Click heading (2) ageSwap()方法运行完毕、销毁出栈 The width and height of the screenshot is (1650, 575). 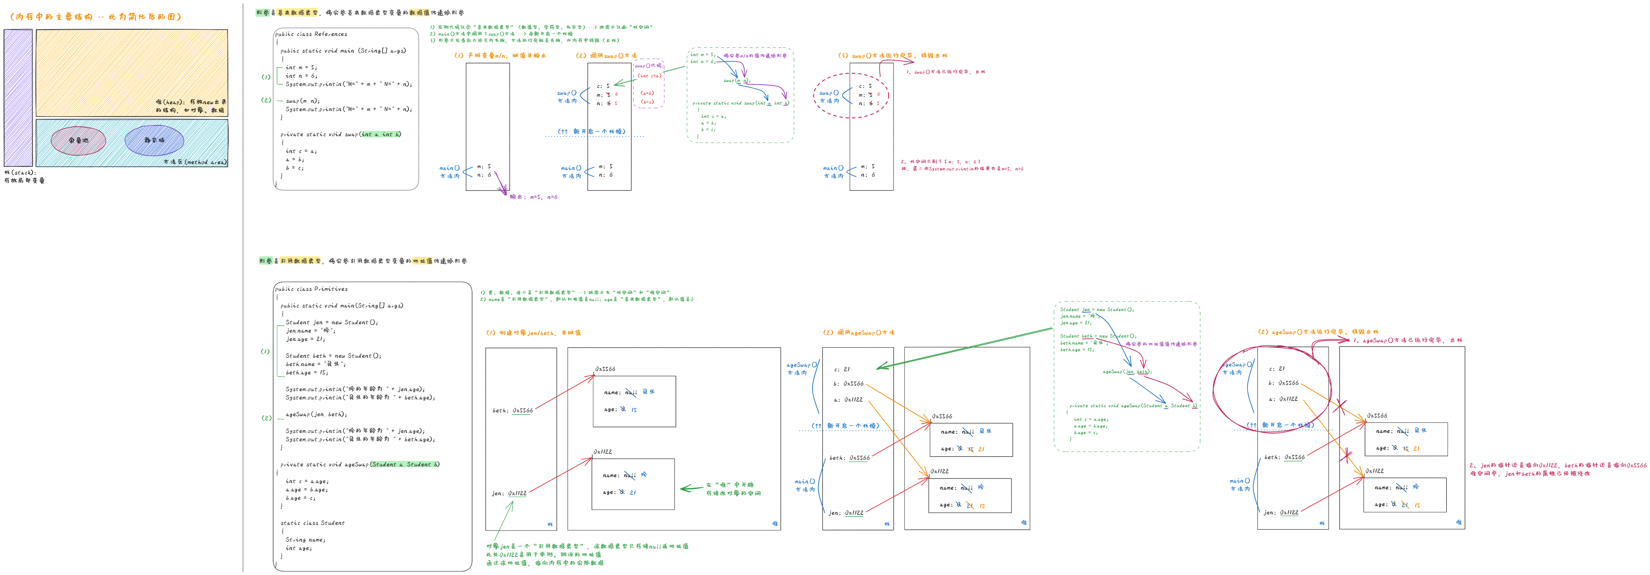coord(1318,332)
